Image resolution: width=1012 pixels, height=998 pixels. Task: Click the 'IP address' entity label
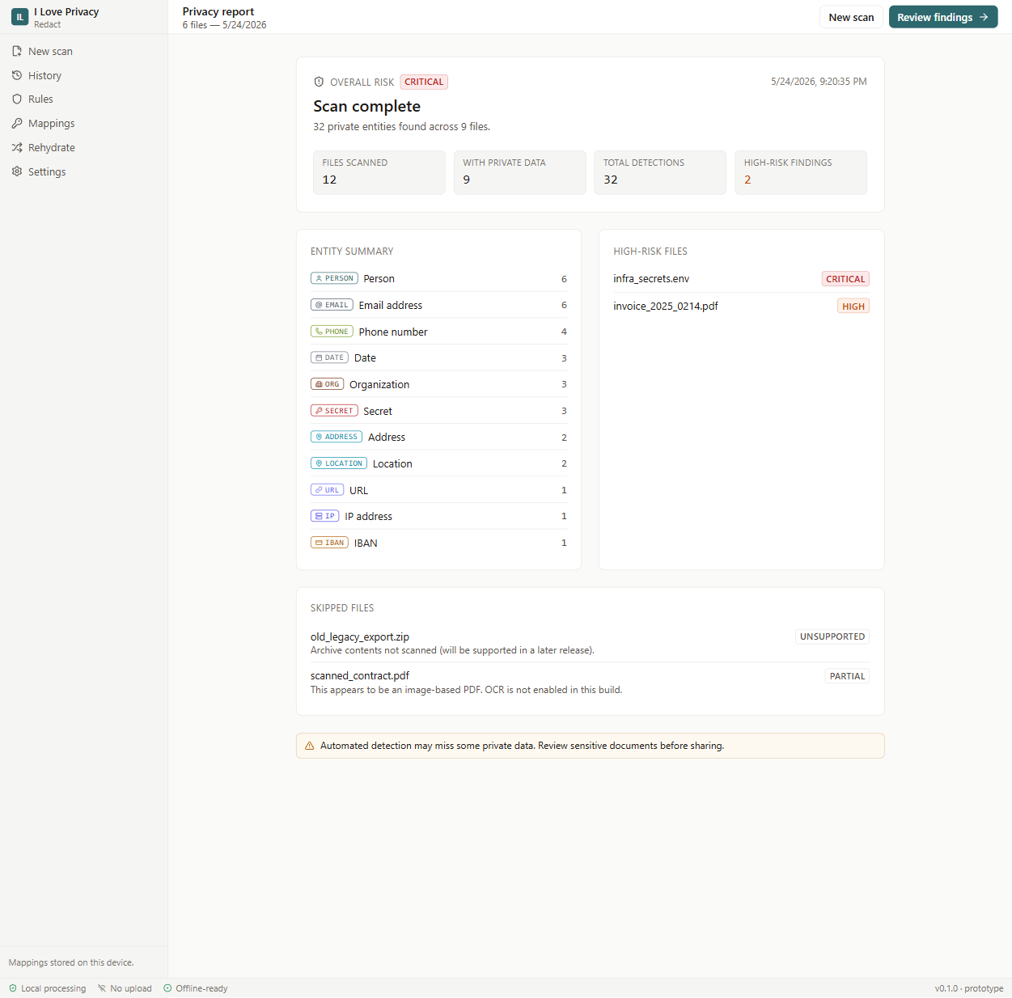[369, 516]
